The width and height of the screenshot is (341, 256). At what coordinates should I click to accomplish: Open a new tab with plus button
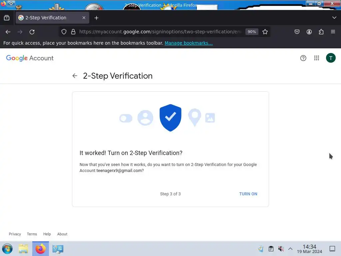[x=96, y=18]
